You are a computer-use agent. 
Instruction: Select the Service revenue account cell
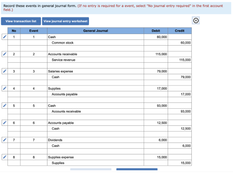pyautogui.click(x=96, y=60)
